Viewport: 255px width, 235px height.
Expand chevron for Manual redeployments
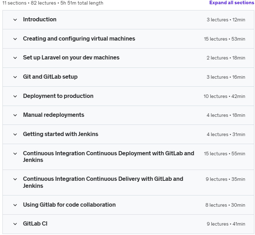point(15,115)
